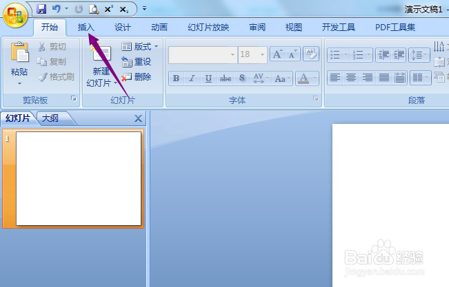The height and width of the screenshot is (287, 449).
Task: Open the 剪贴板 dialog launcher
Action: click(74, 98)
